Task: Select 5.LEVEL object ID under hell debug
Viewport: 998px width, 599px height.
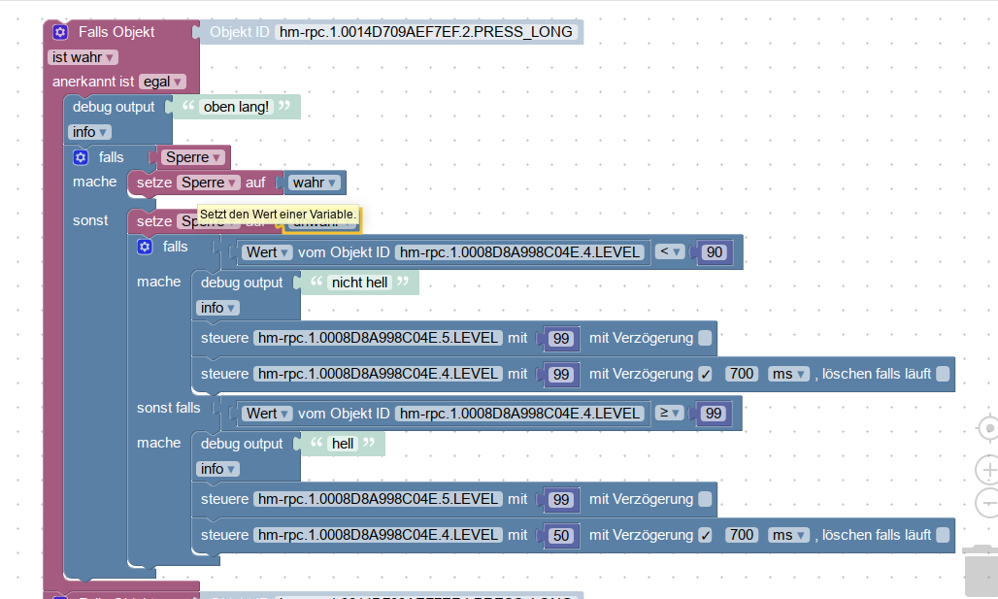Action: click(378, 499)
